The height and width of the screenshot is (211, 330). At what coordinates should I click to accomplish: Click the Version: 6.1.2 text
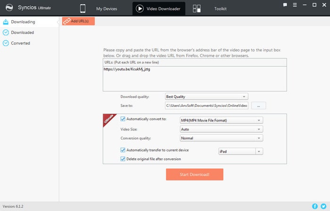13,206
